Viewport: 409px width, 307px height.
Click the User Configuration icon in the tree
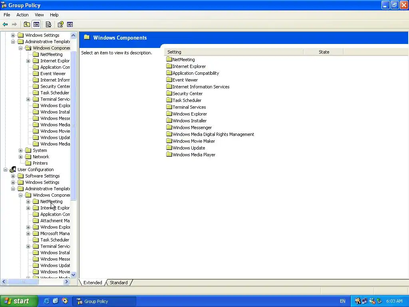click(13, 169)
